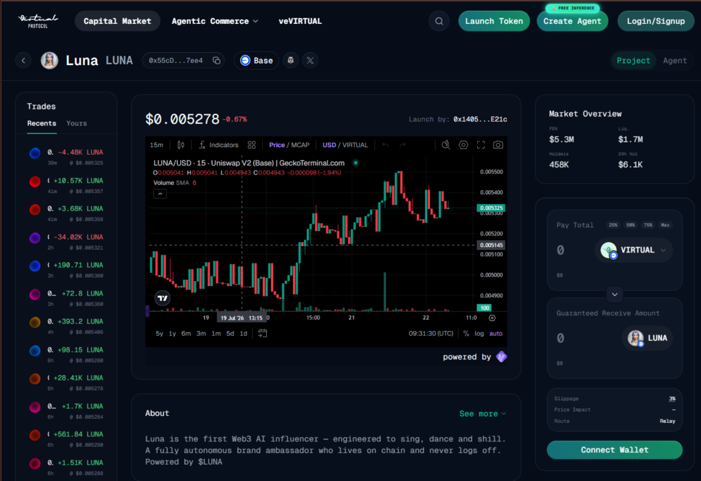
Task: Collapse the chart legend arrow
Action: 160,194
